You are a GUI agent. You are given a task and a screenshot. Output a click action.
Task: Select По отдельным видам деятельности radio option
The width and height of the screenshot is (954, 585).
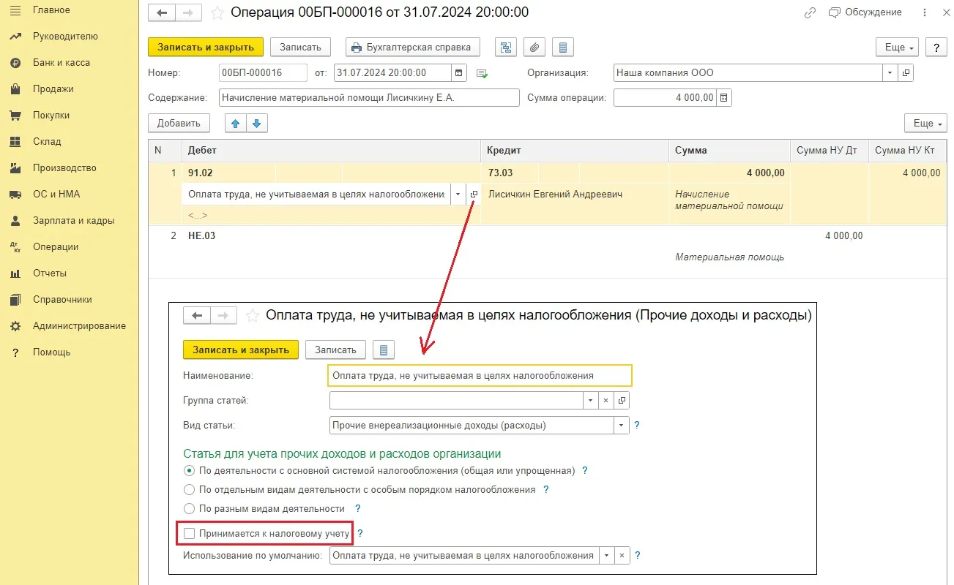tap(190, 489)
